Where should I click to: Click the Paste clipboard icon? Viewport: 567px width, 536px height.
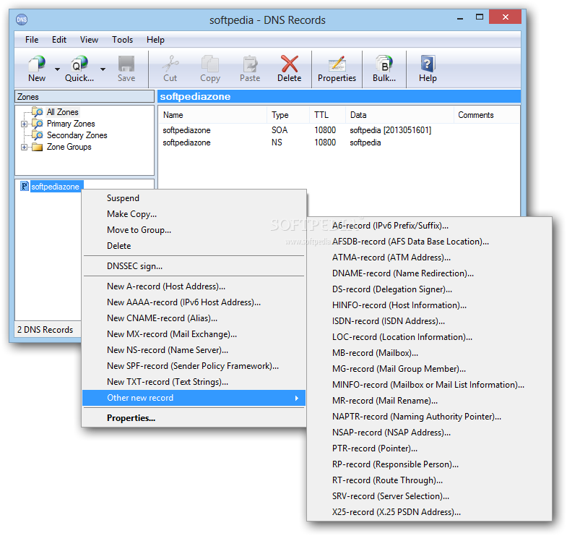[x=250, y=64]
